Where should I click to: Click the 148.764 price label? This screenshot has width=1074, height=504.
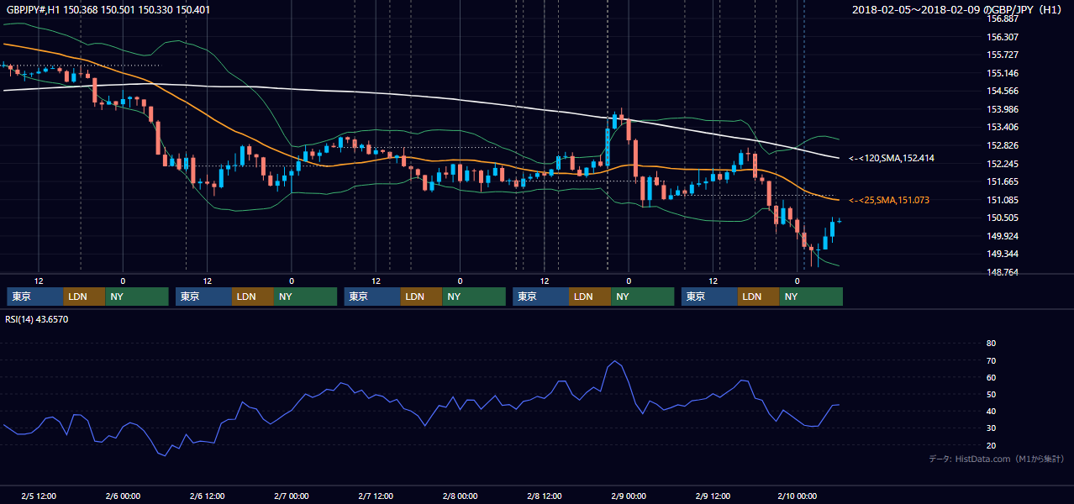coord(1003,272)
